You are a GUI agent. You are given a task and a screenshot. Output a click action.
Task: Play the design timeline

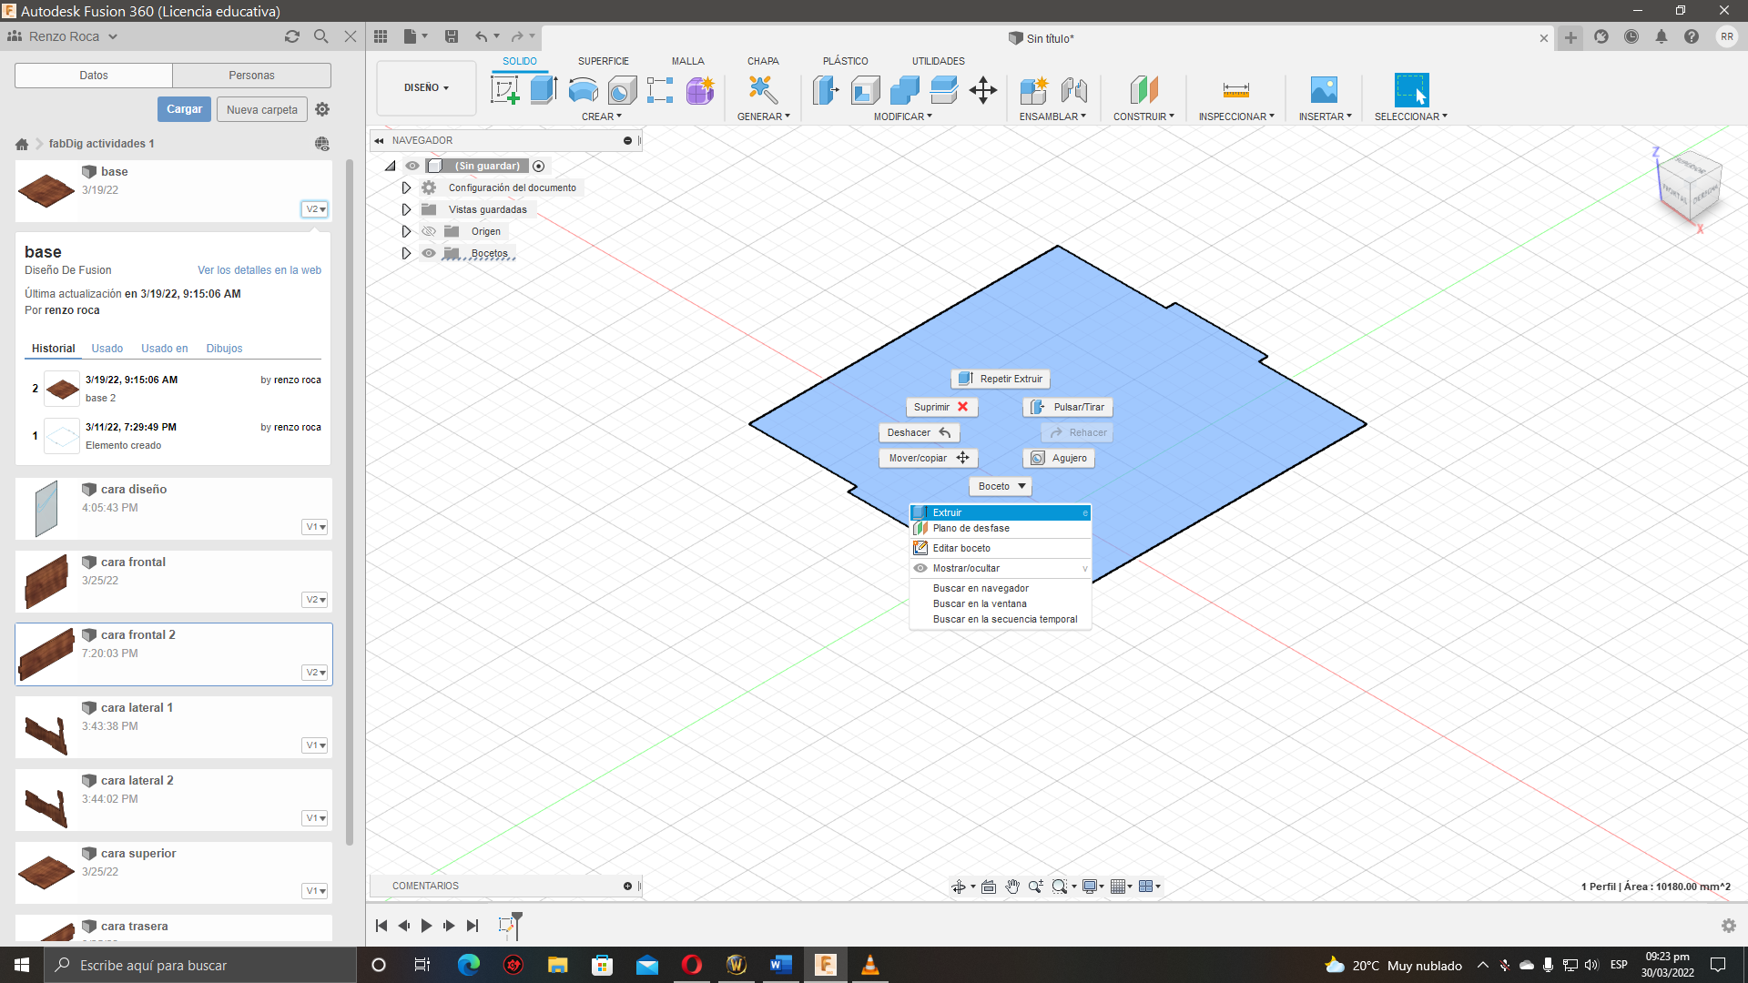[x=426, y=926]
